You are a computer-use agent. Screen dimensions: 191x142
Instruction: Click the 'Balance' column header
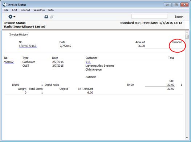[x=177, y=42]
